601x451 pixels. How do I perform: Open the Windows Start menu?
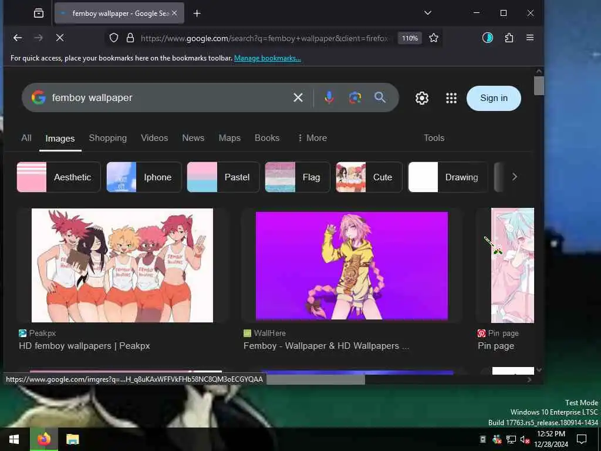click(14, 439)
